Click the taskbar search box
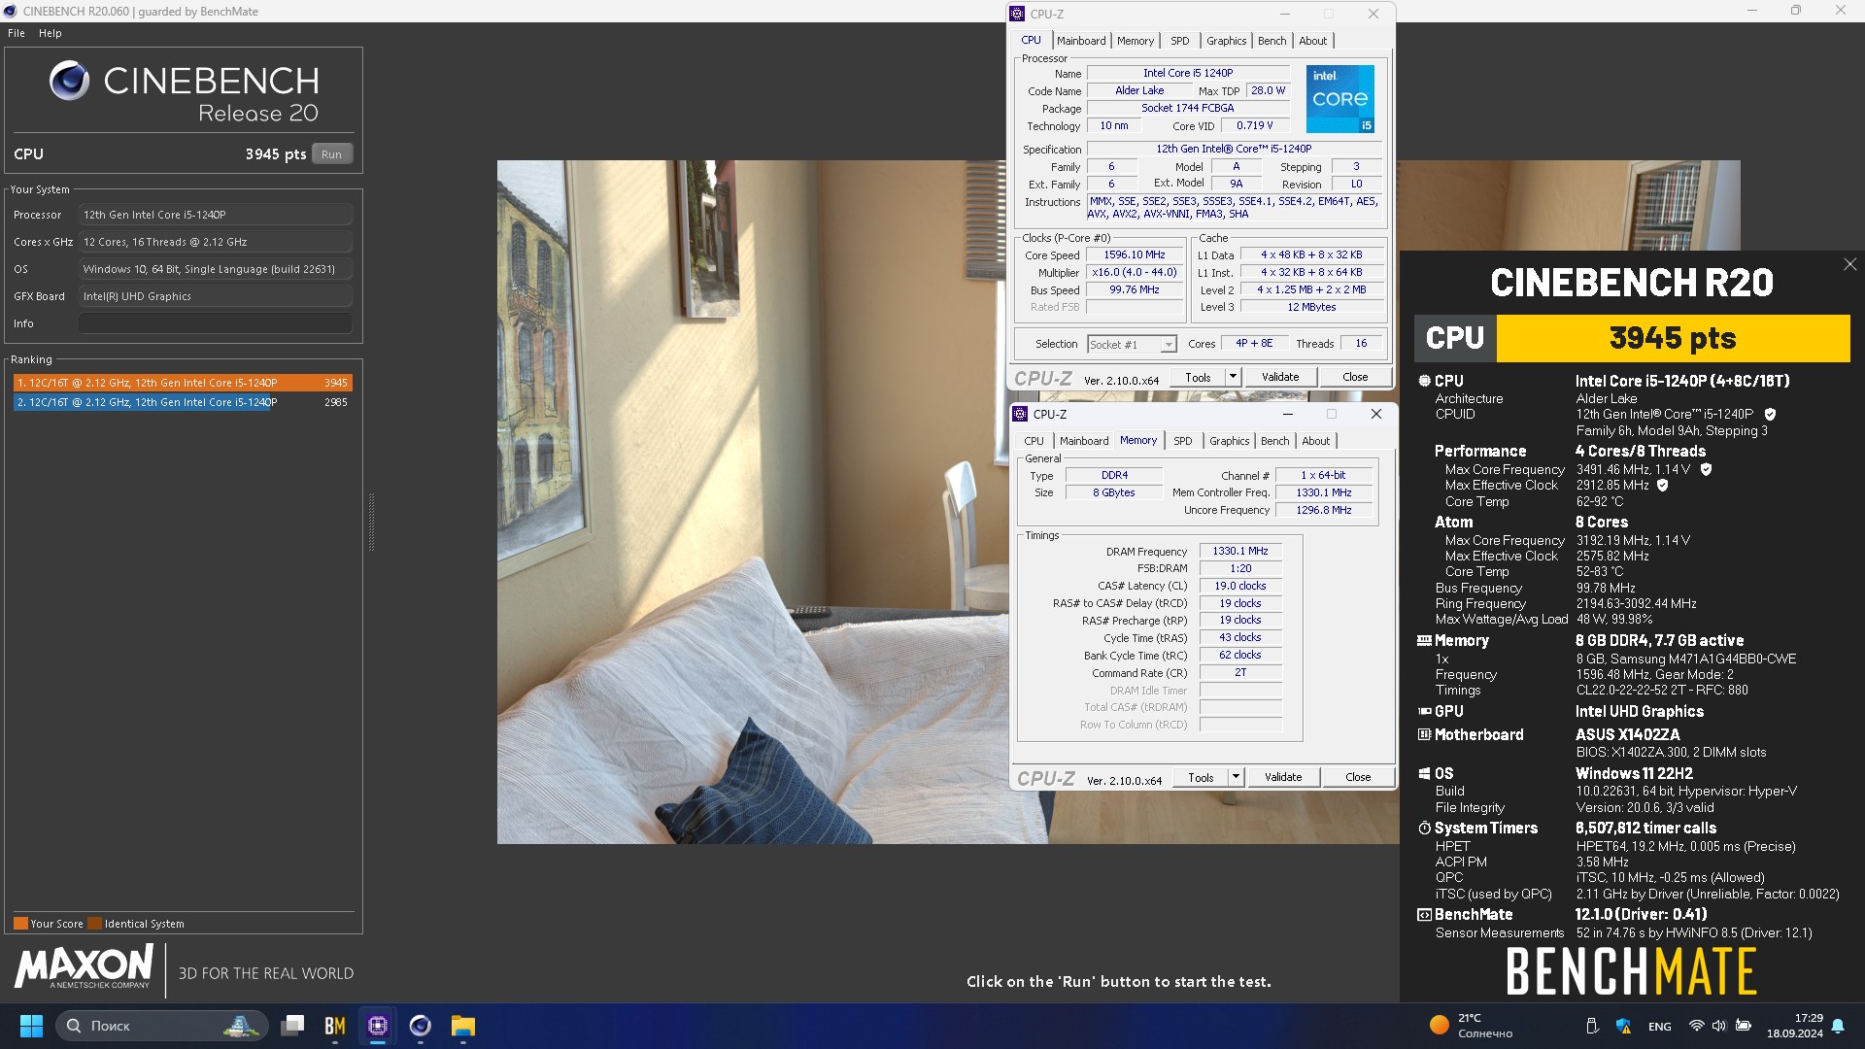Viewport: 1865px width, 1049px height. [x=160, y=1026]
